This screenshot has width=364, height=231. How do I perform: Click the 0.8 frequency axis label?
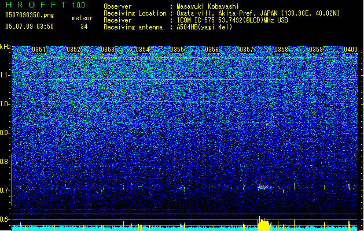[5, 162]
